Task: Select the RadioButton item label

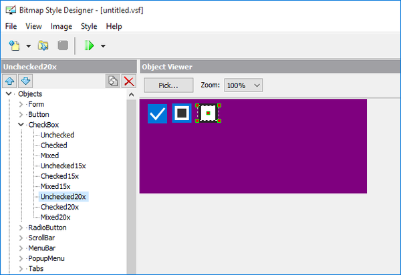Action: (47, 228)
